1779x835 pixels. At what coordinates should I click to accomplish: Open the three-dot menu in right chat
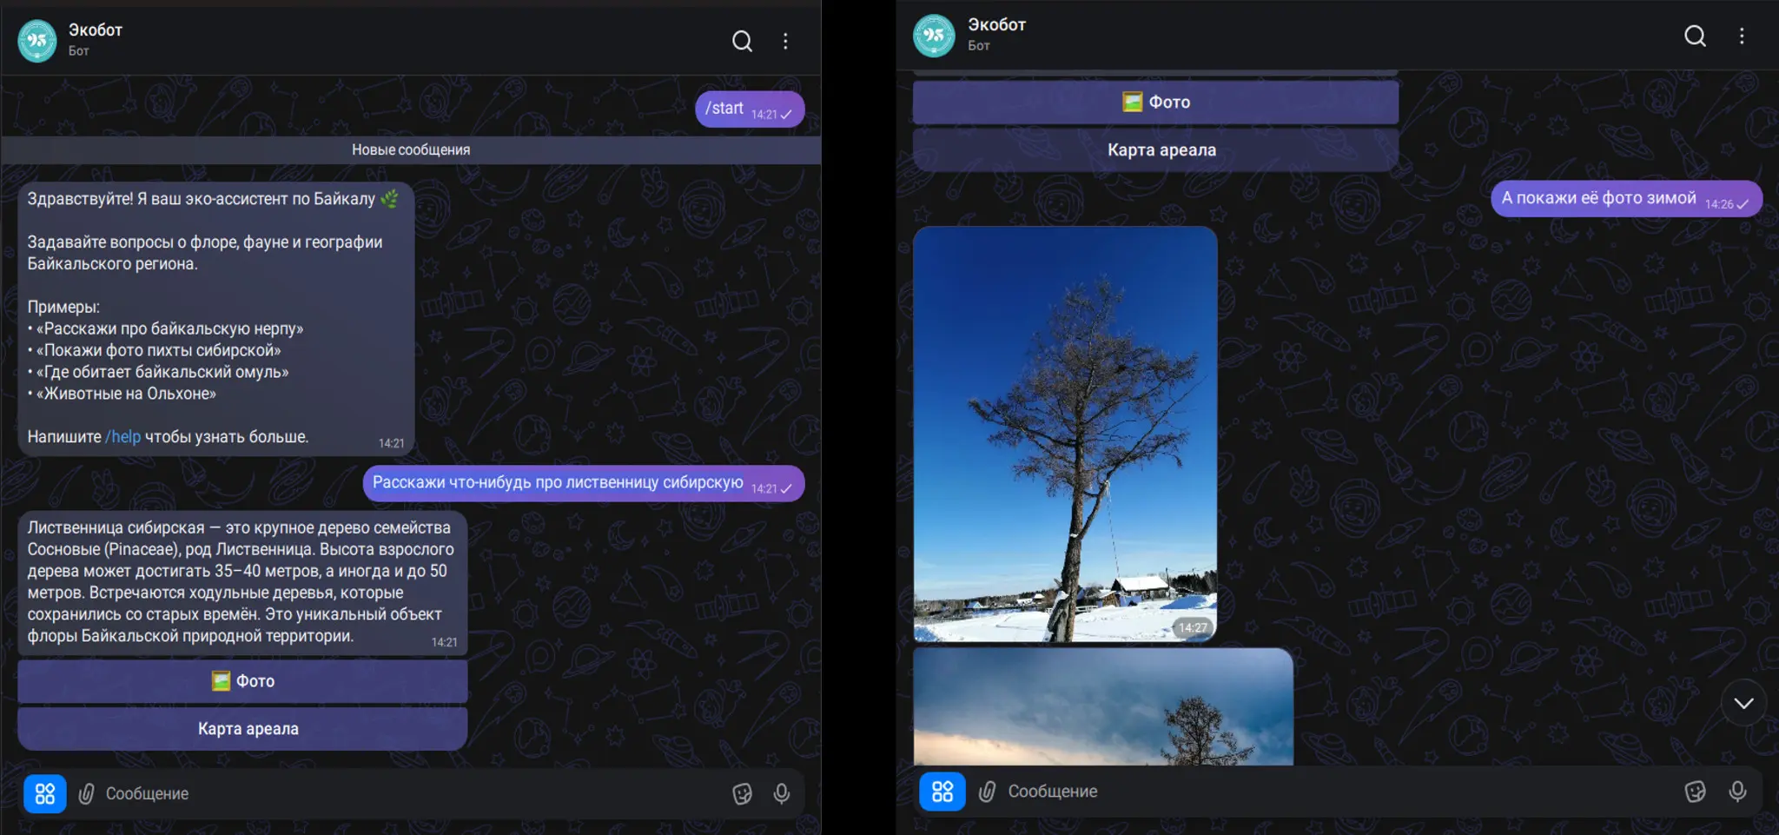click(x=1742, y=36)
